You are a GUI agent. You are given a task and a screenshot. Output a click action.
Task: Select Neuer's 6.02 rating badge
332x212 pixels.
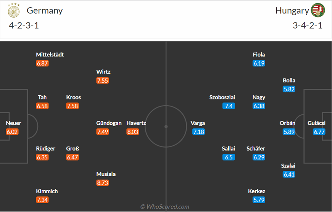12,132
